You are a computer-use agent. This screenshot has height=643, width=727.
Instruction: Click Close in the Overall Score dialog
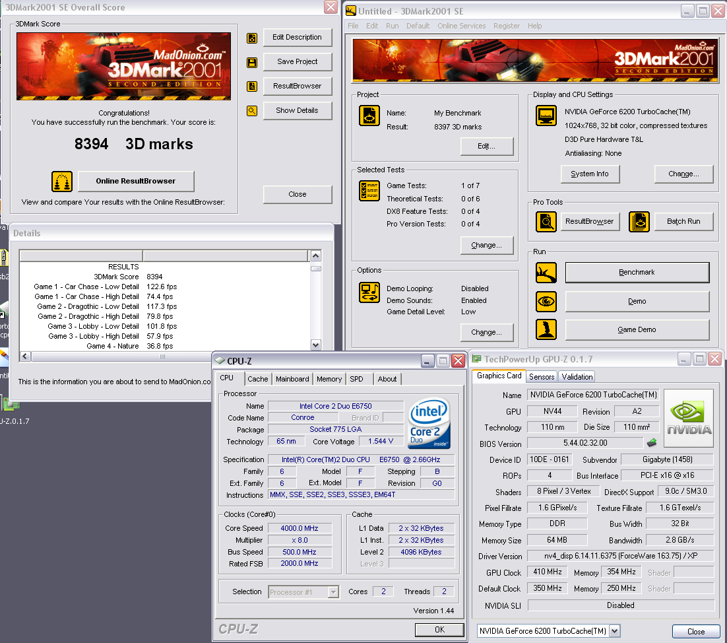[297, 194]
